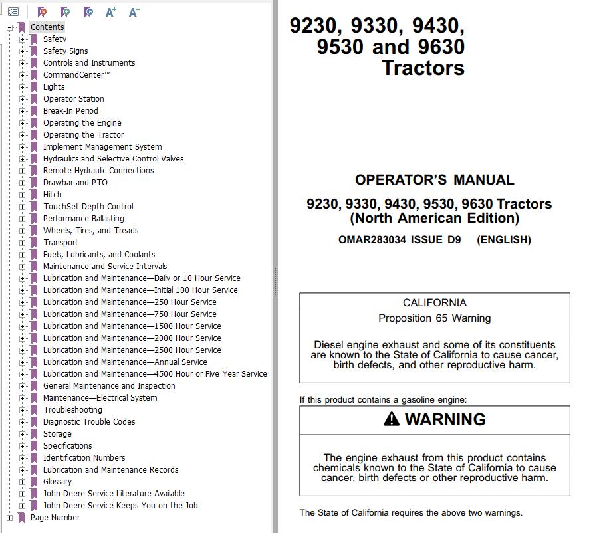Click the OPERATOR'S MANUAL heading in document
The height and width of the screenshot is (533, 597).
434,180
